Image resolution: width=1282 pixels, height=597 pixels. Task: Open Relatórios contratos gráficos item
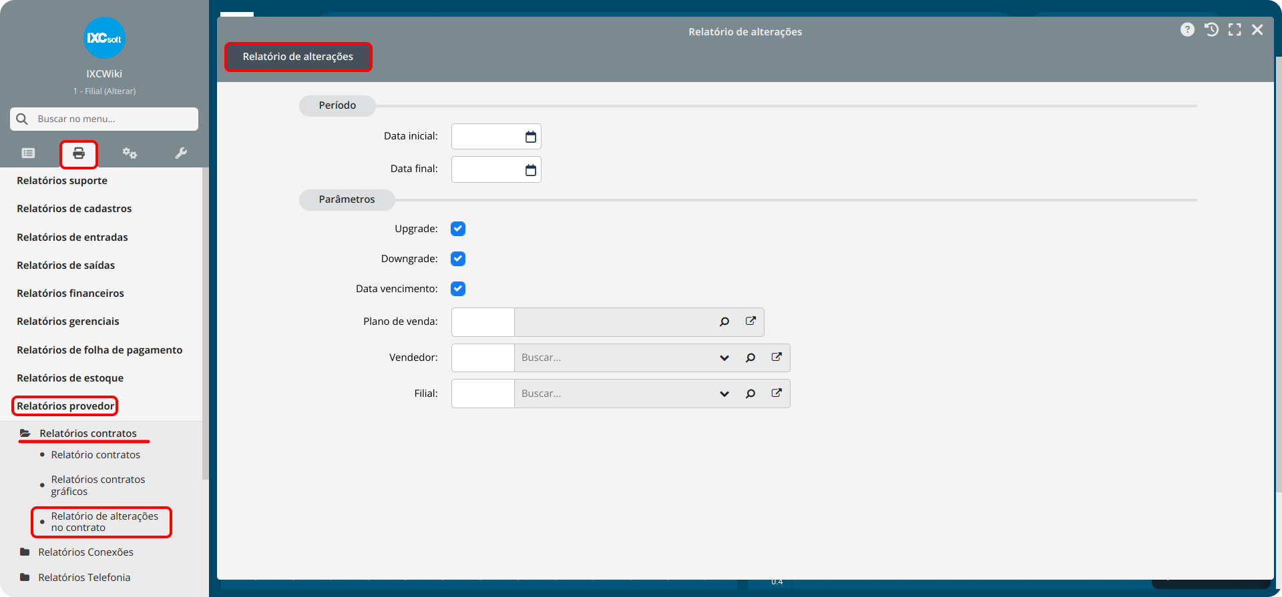coord(98,486)
